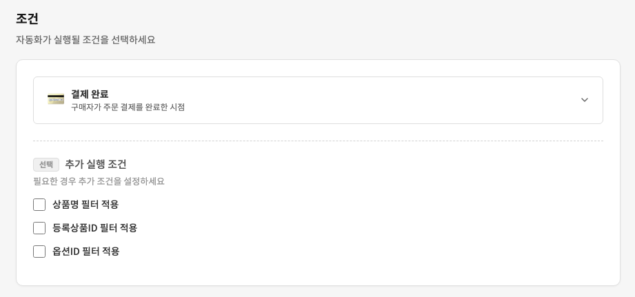
Task: Expand the trigger condition chevron arrow
Action: 584,100
